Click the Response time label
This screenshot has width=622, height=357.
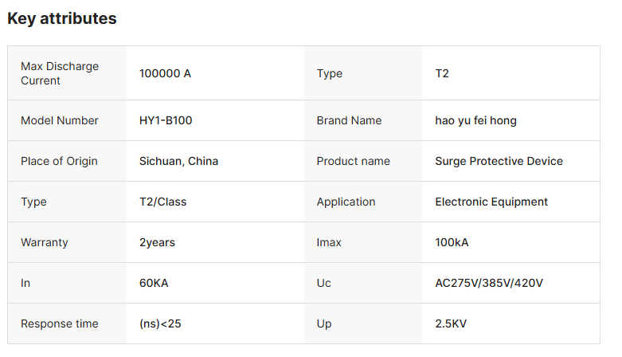coord(60,324)
